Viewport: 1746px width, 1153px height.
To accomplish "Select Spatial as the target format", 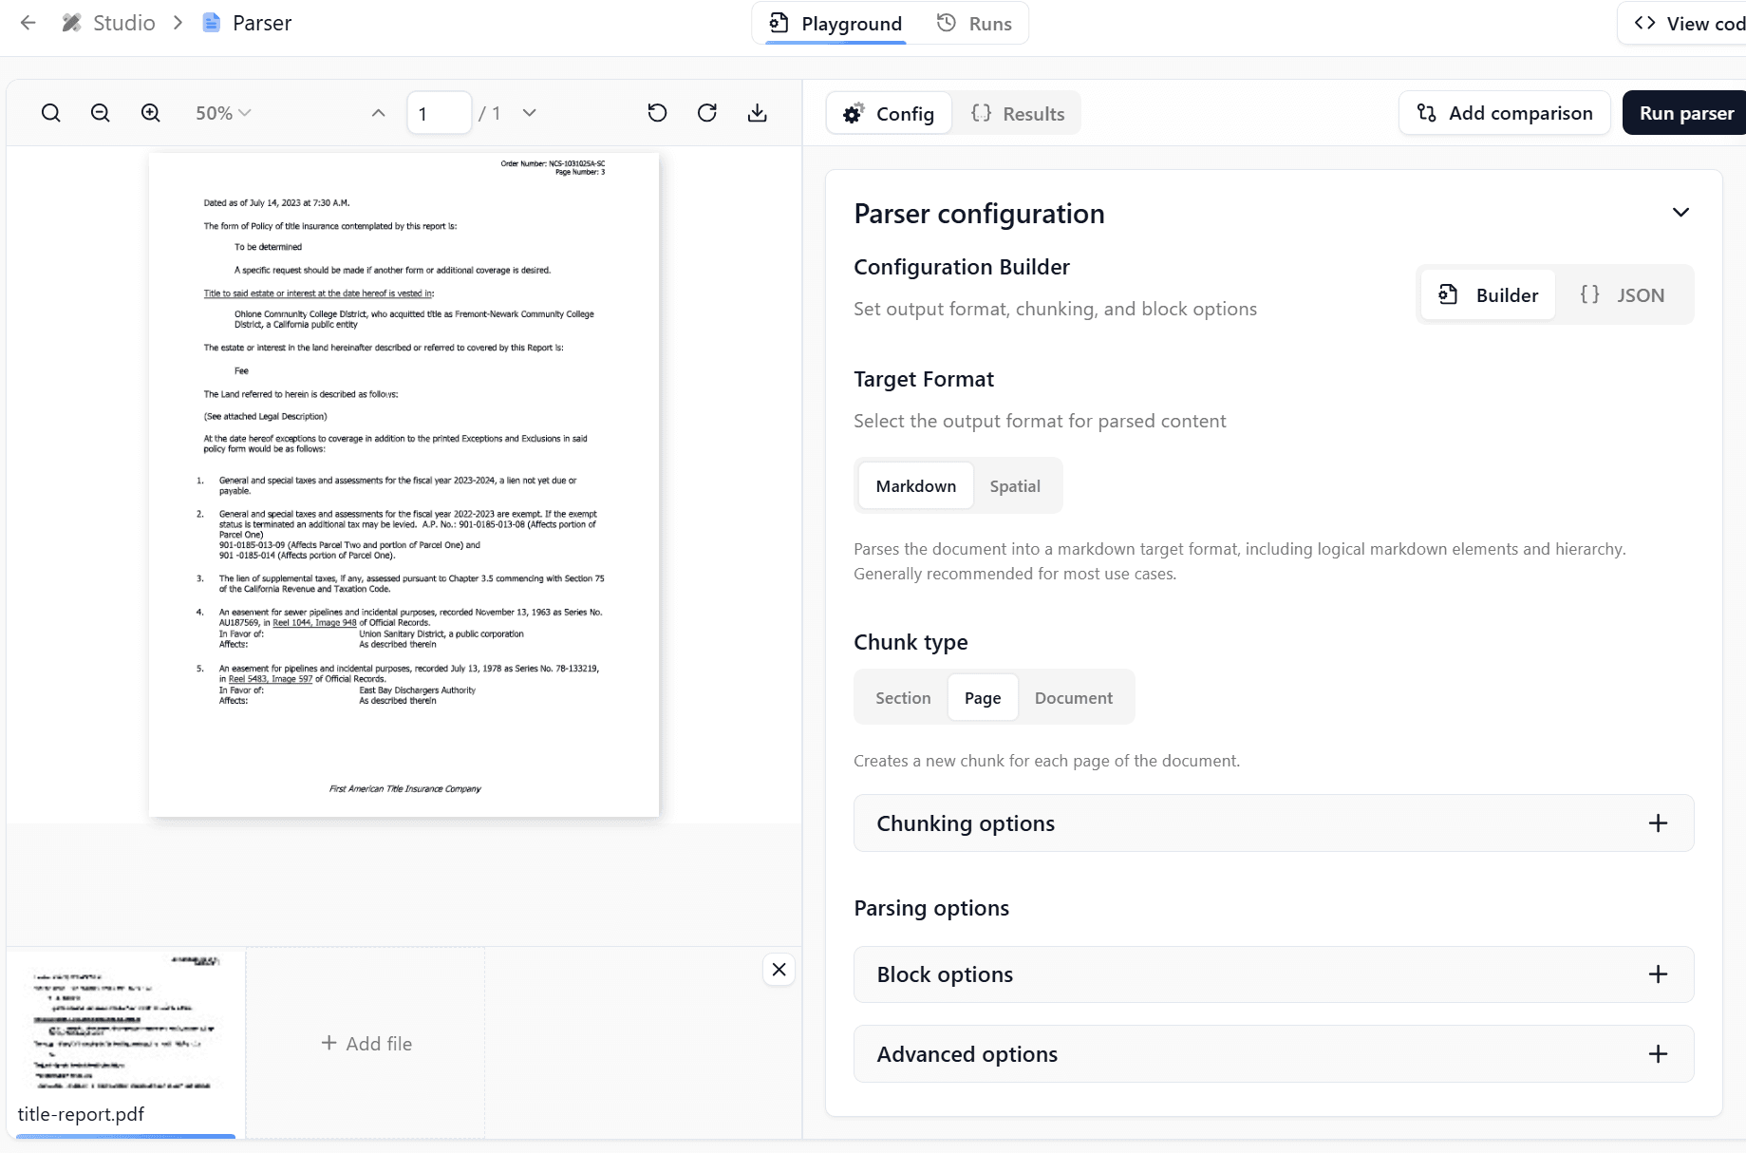I will tap(1014, 485).
